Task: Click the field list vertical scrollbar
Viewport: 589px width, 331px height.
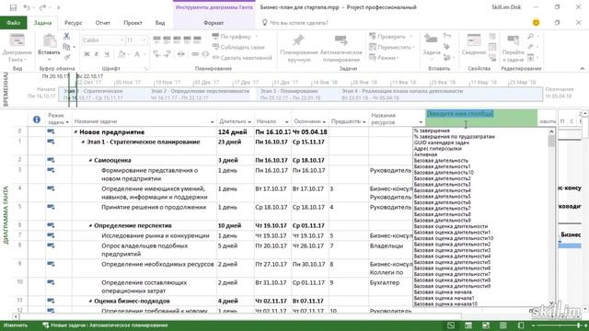Action: click(x=551, y=217)
